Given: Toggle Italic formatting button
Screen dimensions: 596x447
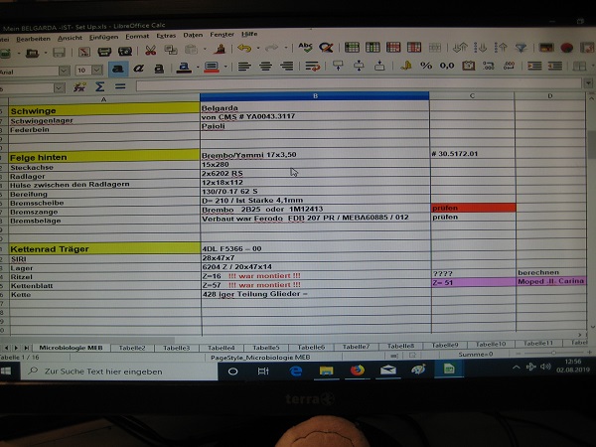Looking at the screenshot, I should 139,69.
